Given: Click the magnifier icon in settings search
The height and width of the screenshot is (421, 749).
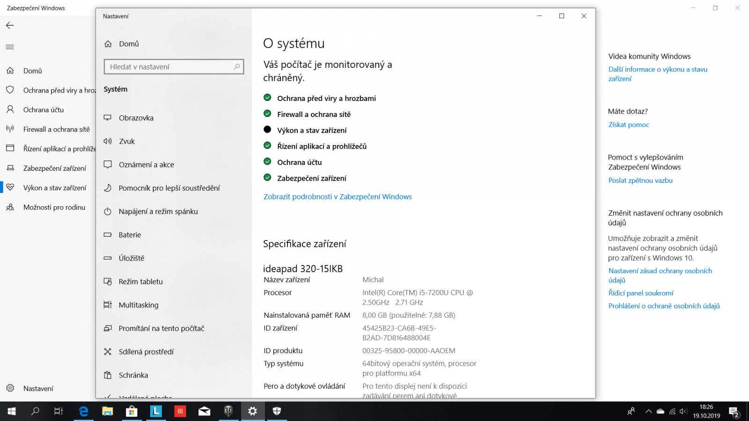Looking at the screenshot, I should 237,67.
